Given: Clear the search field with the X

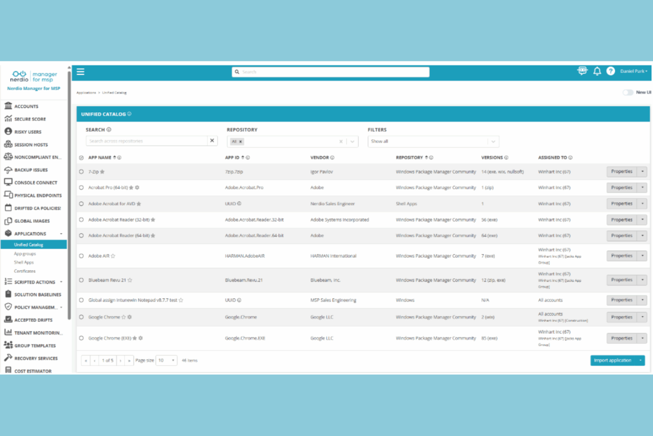Looking at the screenshot, I should [212, 140].
